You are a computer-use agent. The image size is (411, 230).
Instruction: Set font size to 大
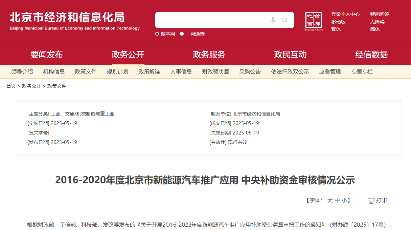(330, 201)
